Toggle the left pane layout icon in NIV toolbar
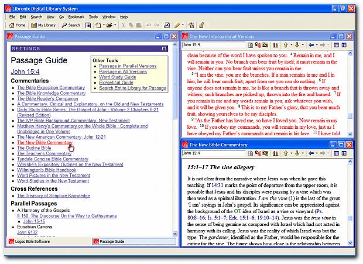The image size is (363, 264). coord(337,45)
